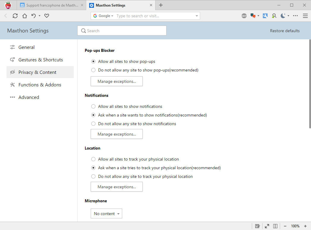Open Privacy & Content settings
311x230 pixels.
[40, 72]
